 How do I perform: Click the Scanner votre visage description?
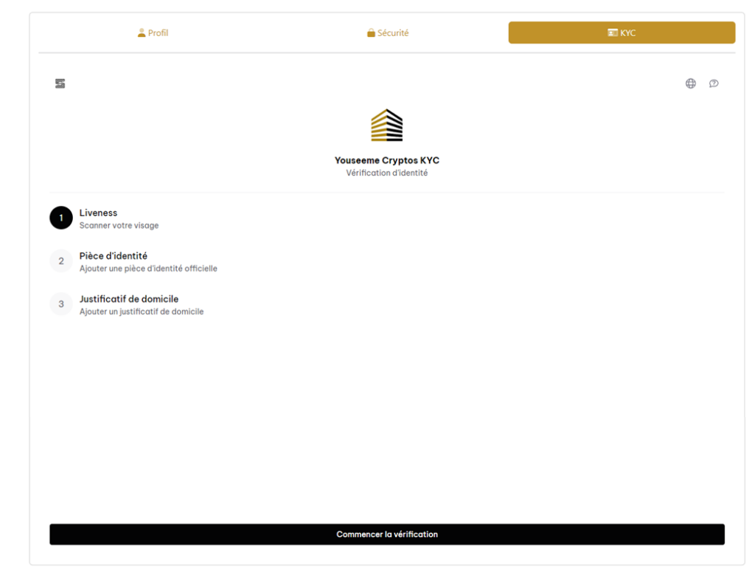click(x=119, y=226)
